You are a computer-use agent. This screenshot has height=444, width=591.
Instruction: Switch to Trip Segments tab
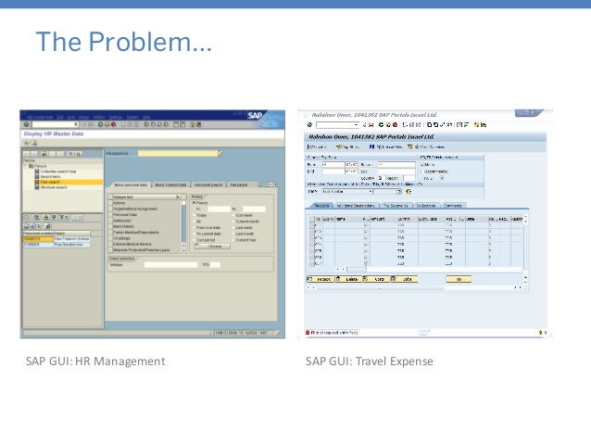[x=395, y=206]
